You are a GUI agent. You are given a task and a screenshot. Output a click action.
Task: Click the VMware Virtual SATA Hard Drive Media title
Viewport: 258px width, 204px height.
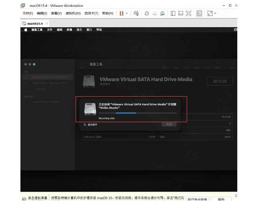(x=146, y=79)
